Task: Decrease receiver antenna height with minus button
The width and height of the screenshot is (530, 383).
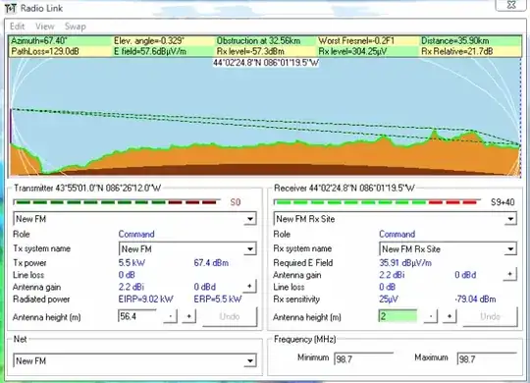Action: click(x=431, y=316)
